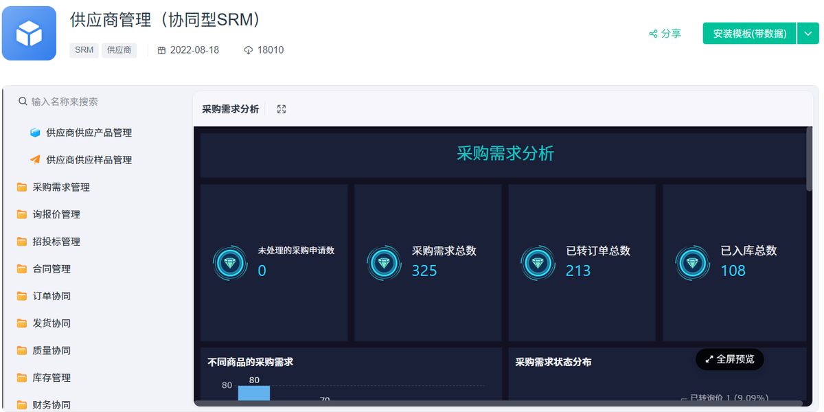Click the folder icon of 询报价管理
824x412 pixels.
[22, 214]
